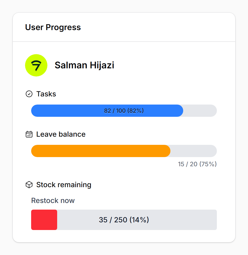Select the name Salman Hijazi
248x255 pixels.
(x=84, y=65)
